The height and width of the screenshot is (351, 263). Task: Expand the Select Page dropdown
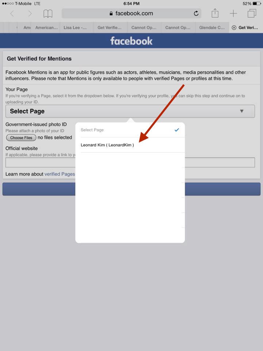coord(130,111)
